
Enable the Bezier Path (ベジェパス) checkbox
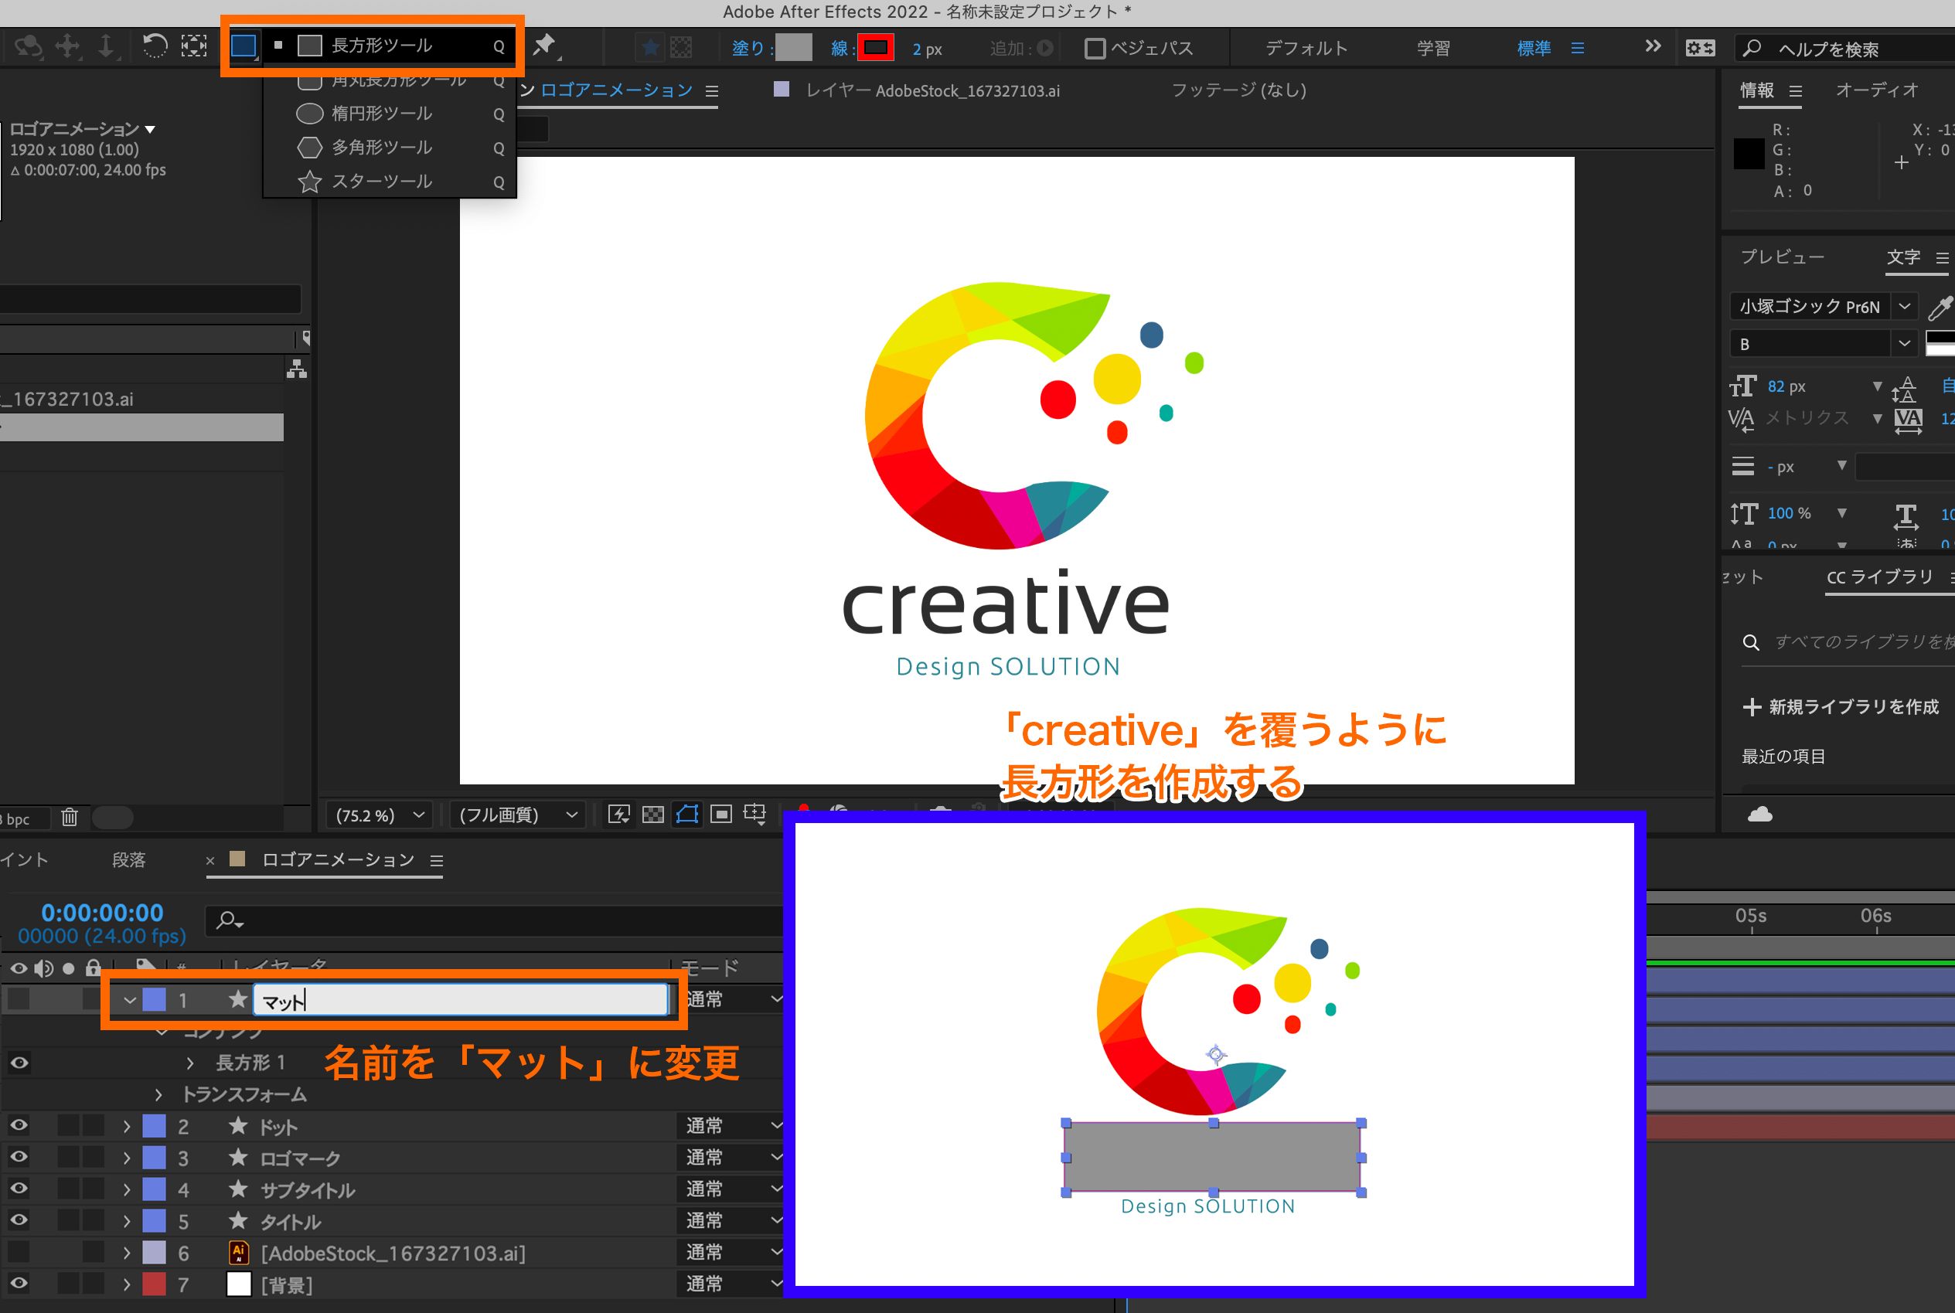(x=1094, y=48)
